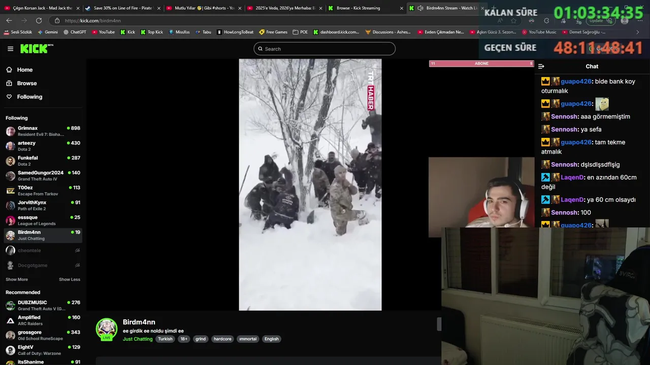Click the stream video player
The height and width of the screenshot is (365, 650).
[310, 185]
